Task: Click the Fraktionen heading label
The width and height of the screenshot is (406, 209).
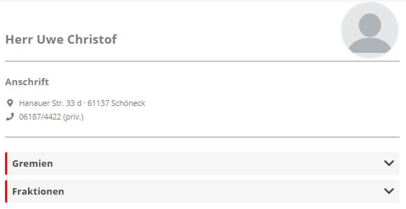Action: 38,191
